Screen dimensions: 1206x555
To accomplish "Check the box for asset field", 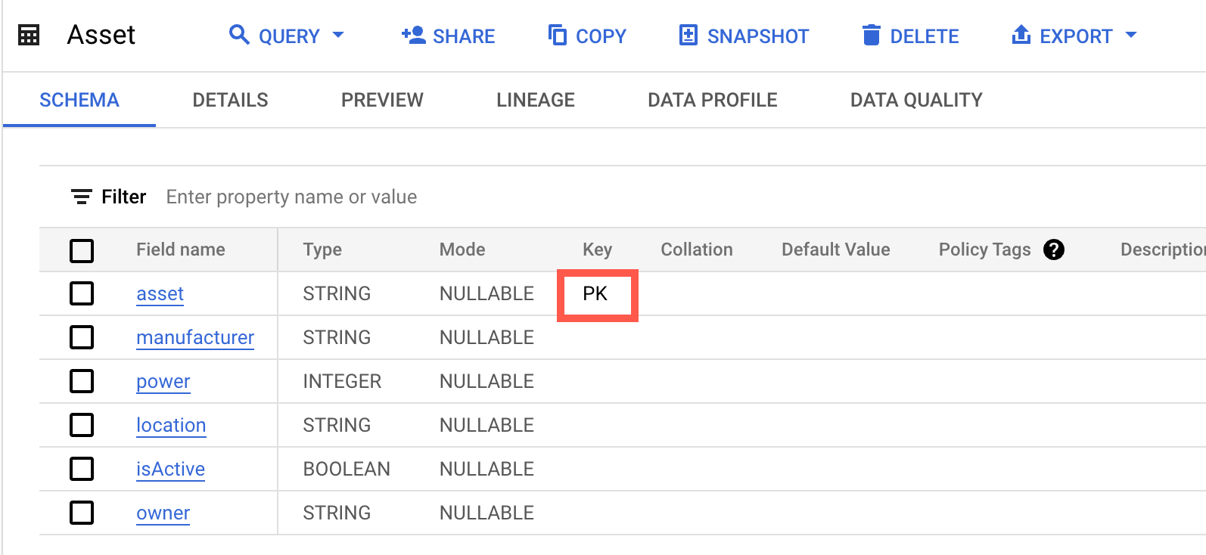I will pyautogui.click(x=82, y=293).
